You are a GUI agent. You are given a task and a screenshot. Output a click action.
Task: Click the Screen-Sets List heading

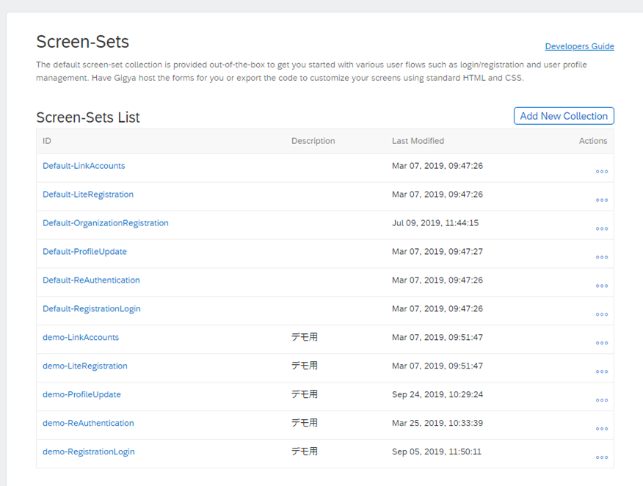coord(88,117)
